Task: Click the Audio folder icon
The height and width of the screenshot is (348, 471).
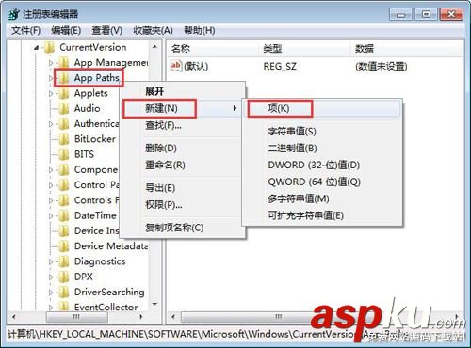Action: (x=64, y=108)
